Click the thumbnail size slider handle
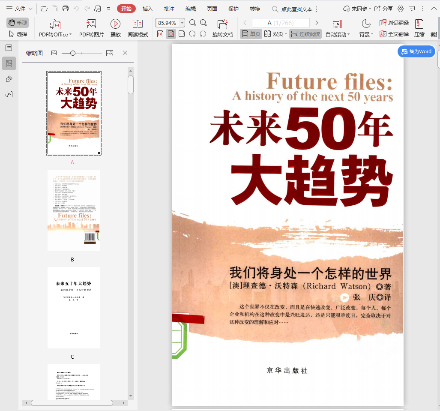The image size is (440, 411). (73, 53)
